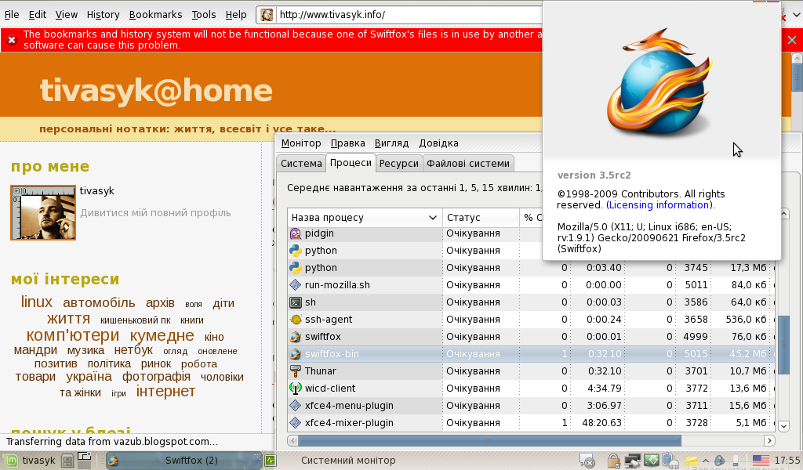Click the ssh-agent process icon

pos(296,320)
